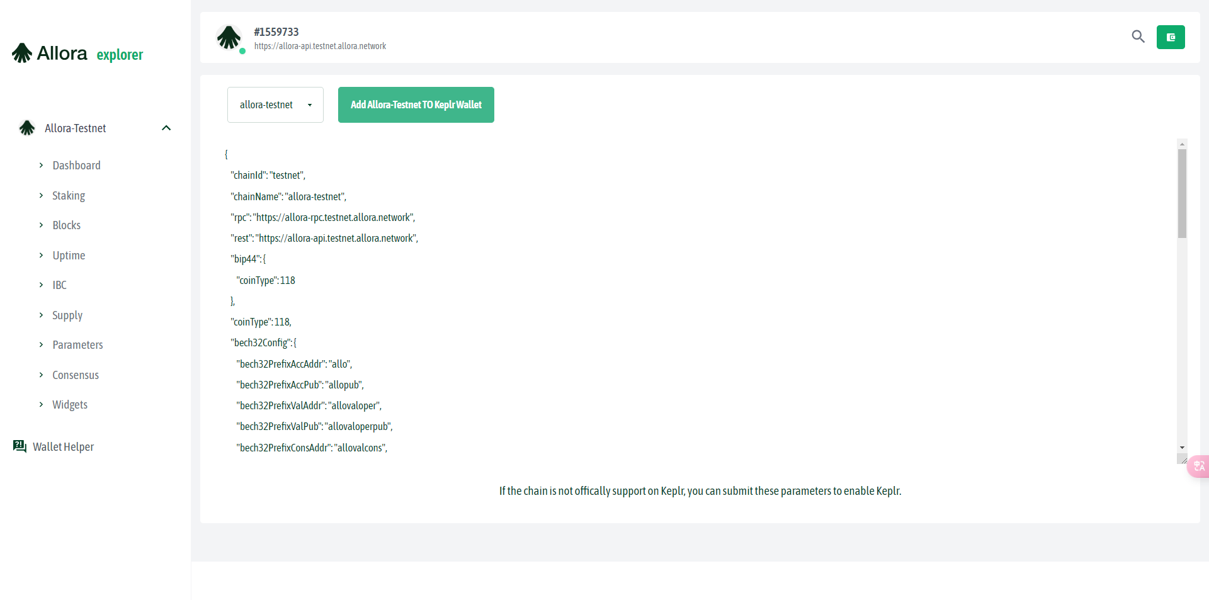Click the "chainName":"allora-testnet" line
The width and height of the screenshot is (1209, 600).
click(288, 196)
